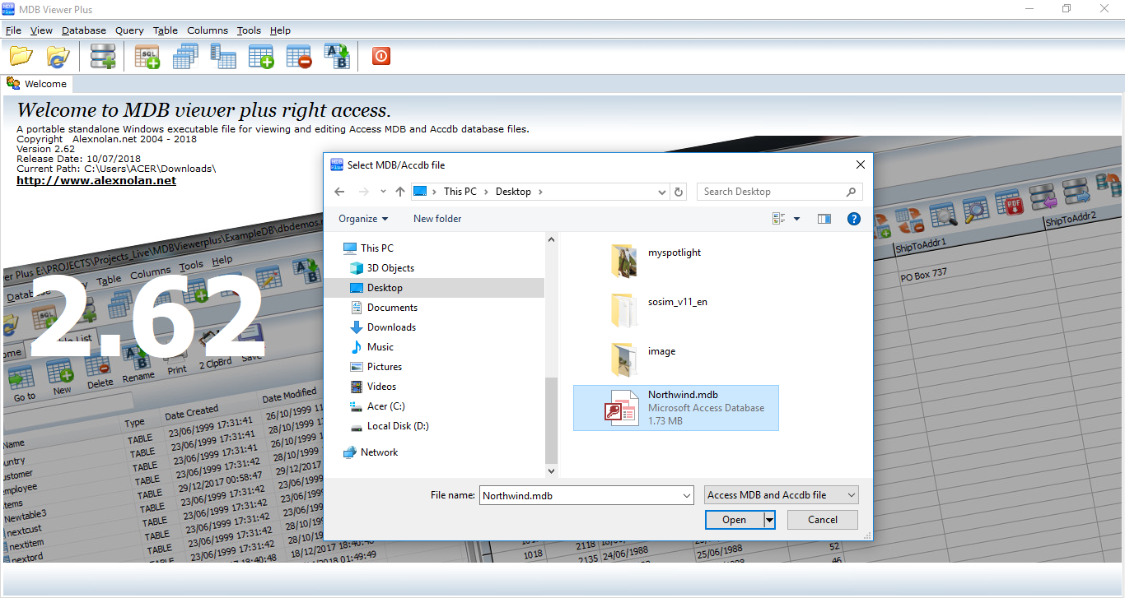Image resolution: width=1125 pixels, height=598 pixels.
Task: Click the dialog Forward arrow
Action: [364, 192]
